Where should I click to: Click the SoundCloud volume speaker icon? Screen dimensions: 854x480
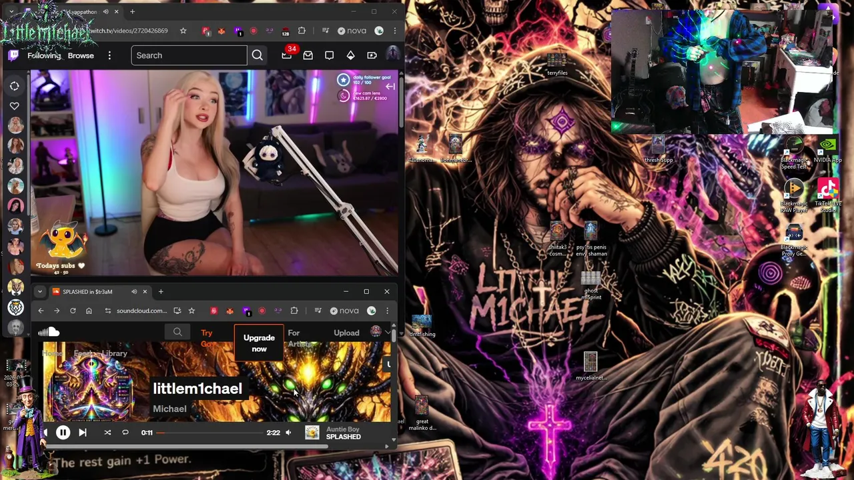pos(288,433)
